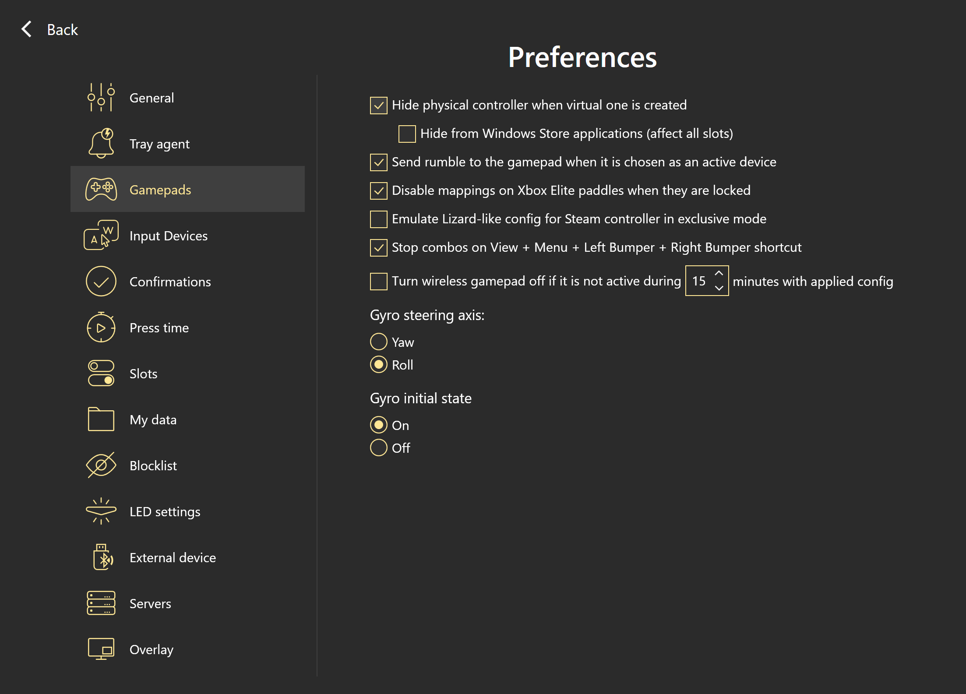Toggle Disable mappings on Xbox Elite paddles
The height and width of the screenshot is (694, 966).
pos(379,191)
